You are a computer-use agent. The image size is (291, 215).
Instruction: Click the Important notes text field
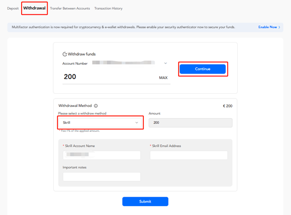click(x=102, y=177)
